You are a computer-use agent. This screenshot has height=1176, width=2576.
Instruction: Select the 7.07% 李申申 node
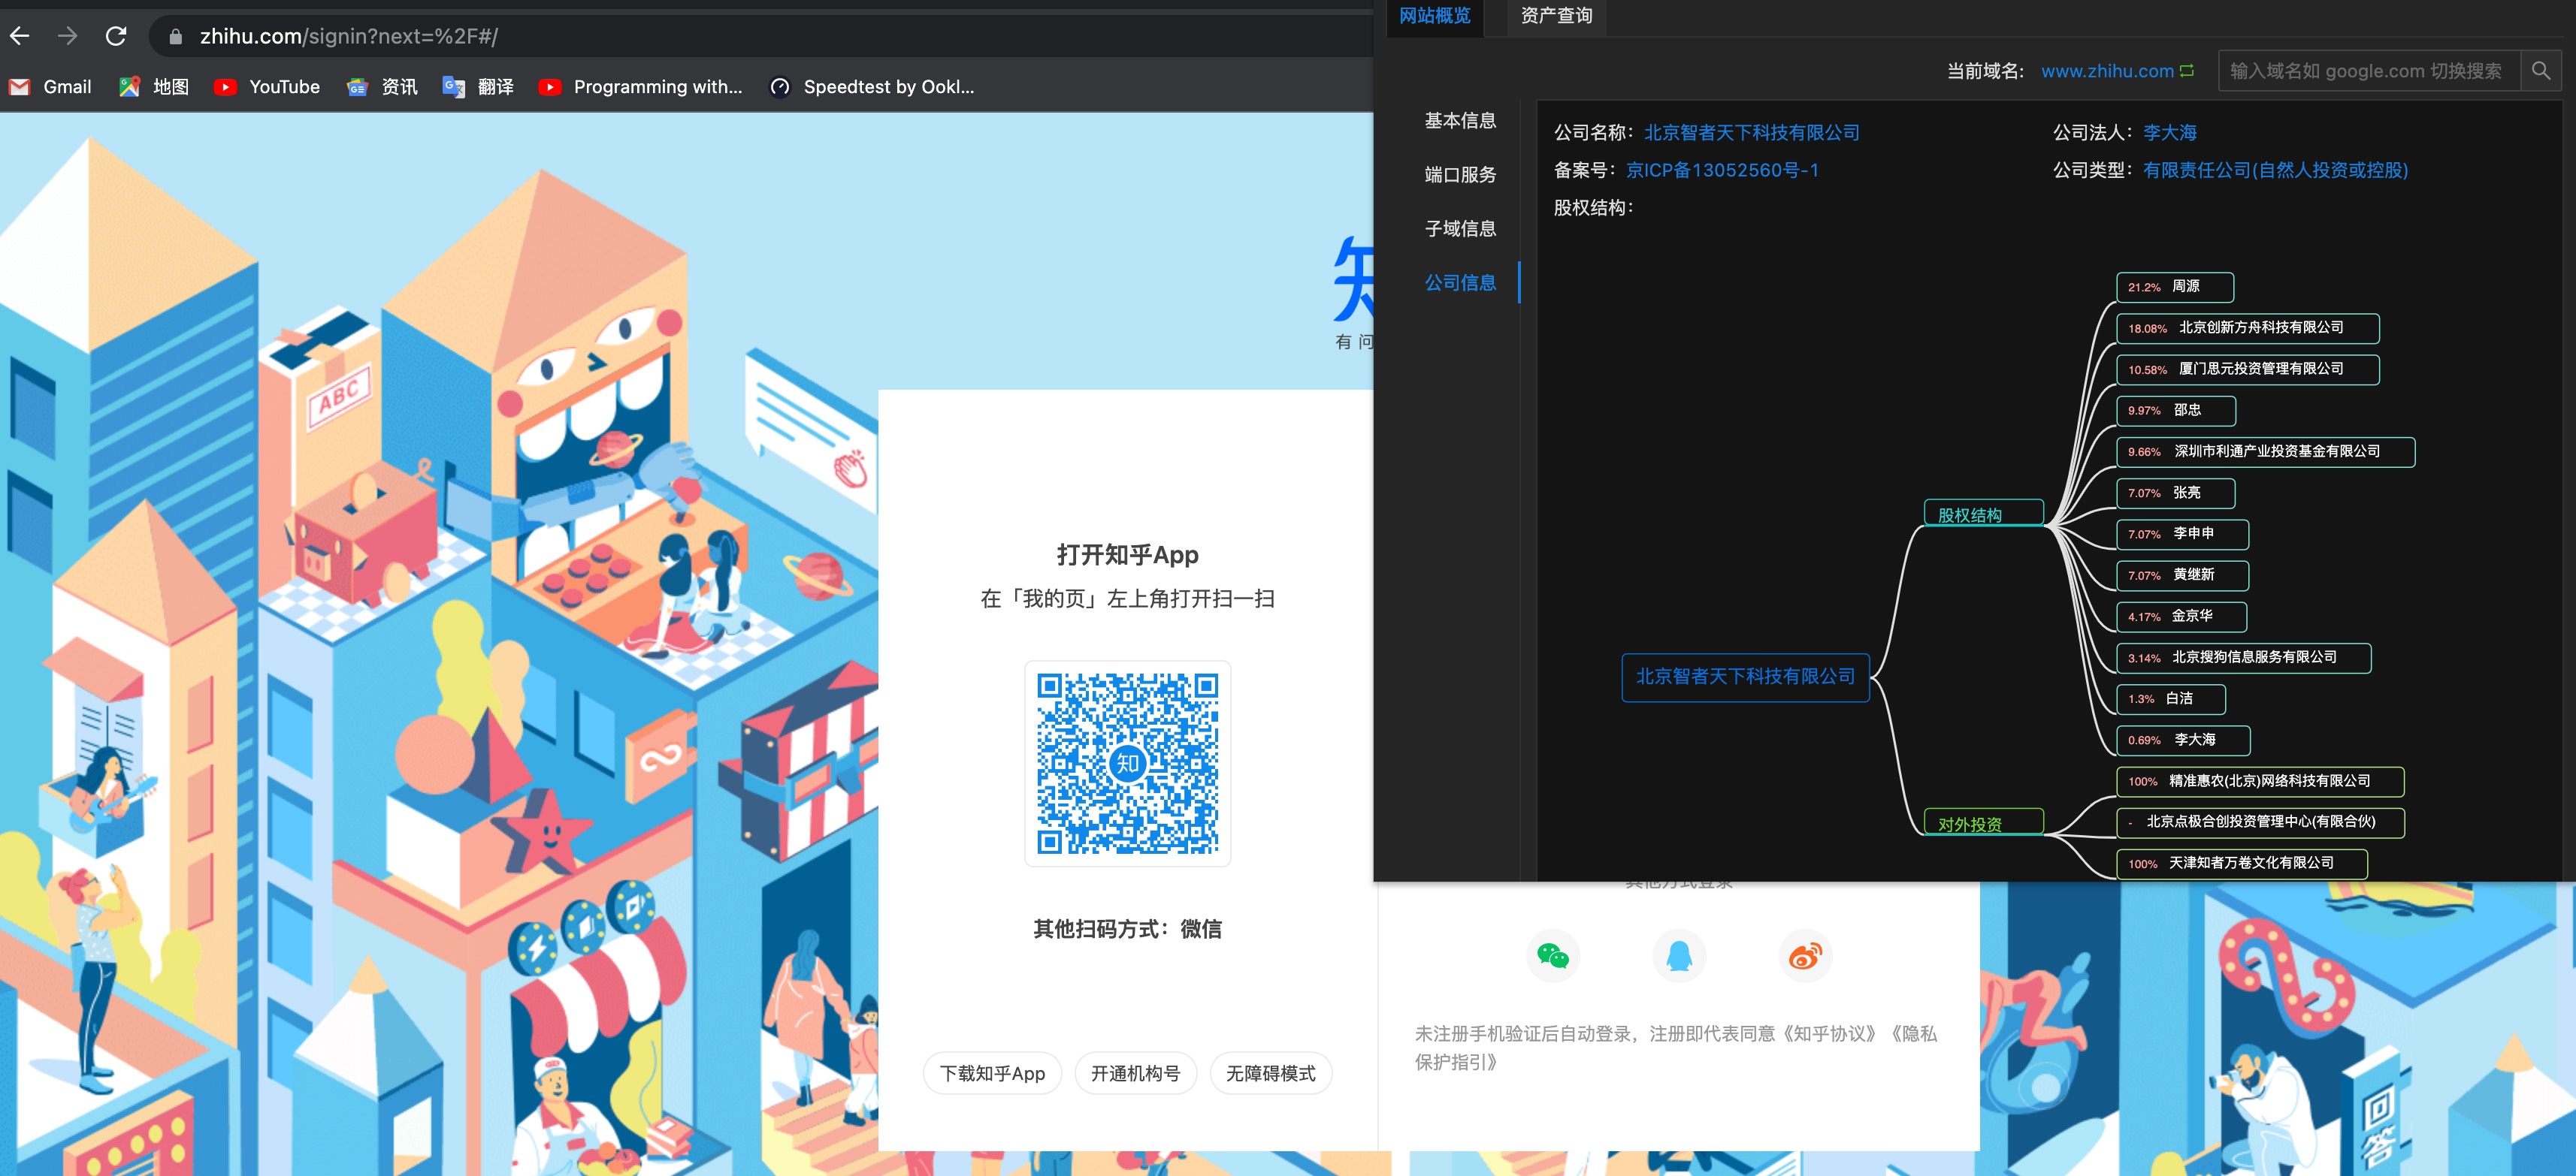pos(2182,535)
